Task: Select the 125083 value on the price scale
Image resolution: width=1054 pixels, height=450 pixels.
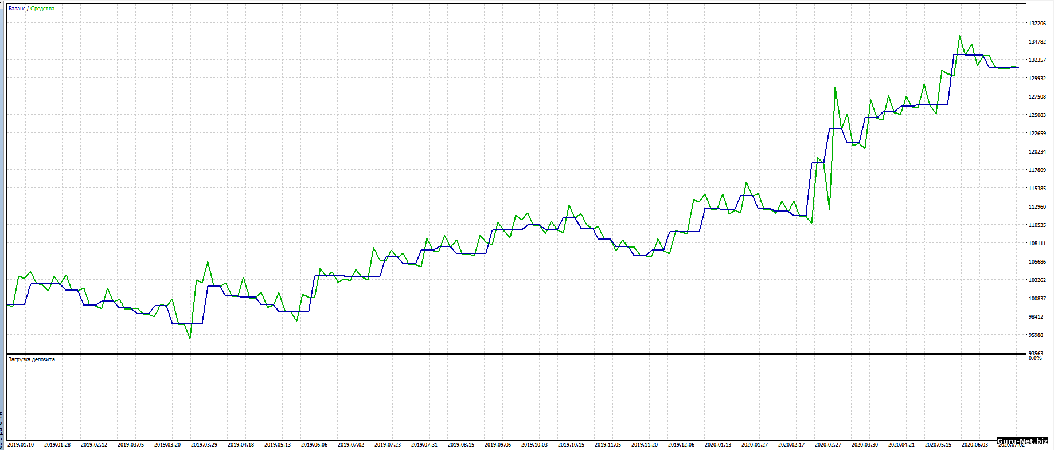Action: [x=1037, y=115]
